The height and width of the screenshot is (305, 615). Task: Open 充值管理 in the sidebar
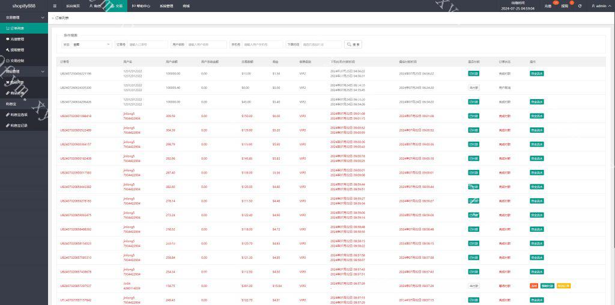pyautogui.click(x=24, y=39)
